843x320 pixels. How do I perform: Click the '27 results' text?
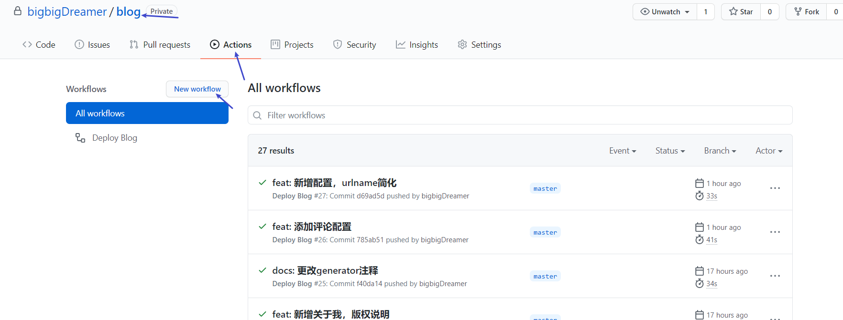click(276, 151)
